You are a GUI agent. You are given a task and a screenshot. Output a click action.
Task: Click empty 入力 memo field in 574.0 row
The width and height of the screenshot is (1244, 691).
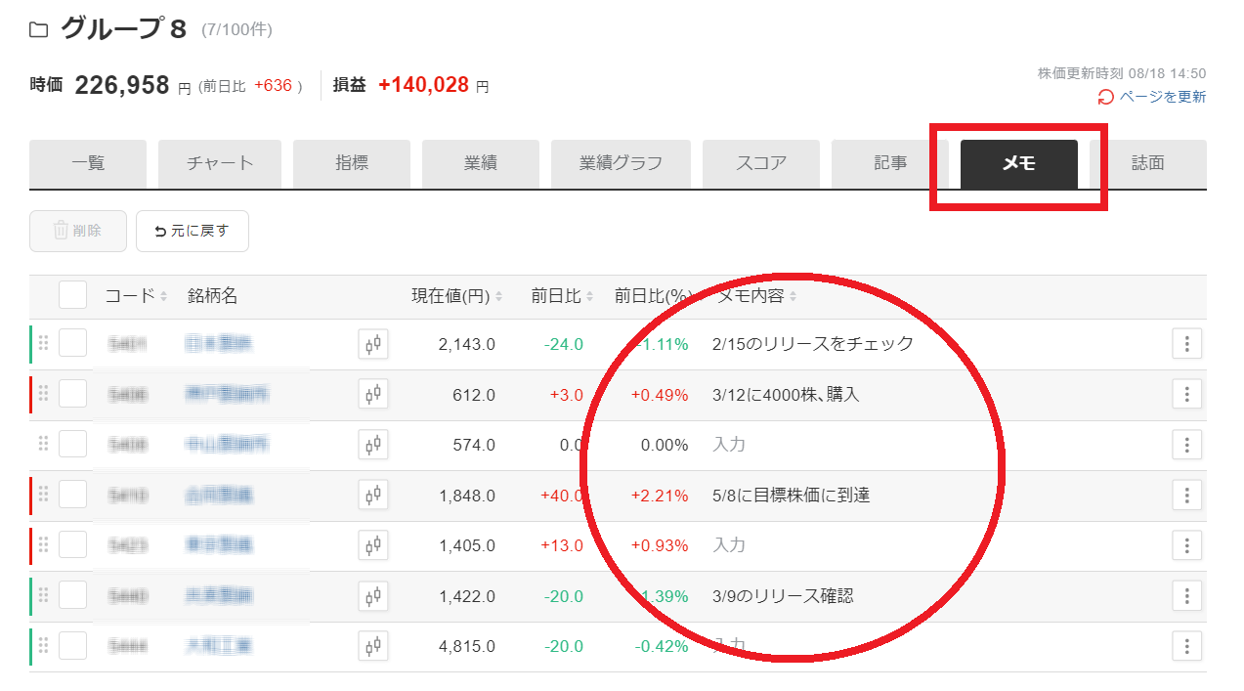(729, 445)
